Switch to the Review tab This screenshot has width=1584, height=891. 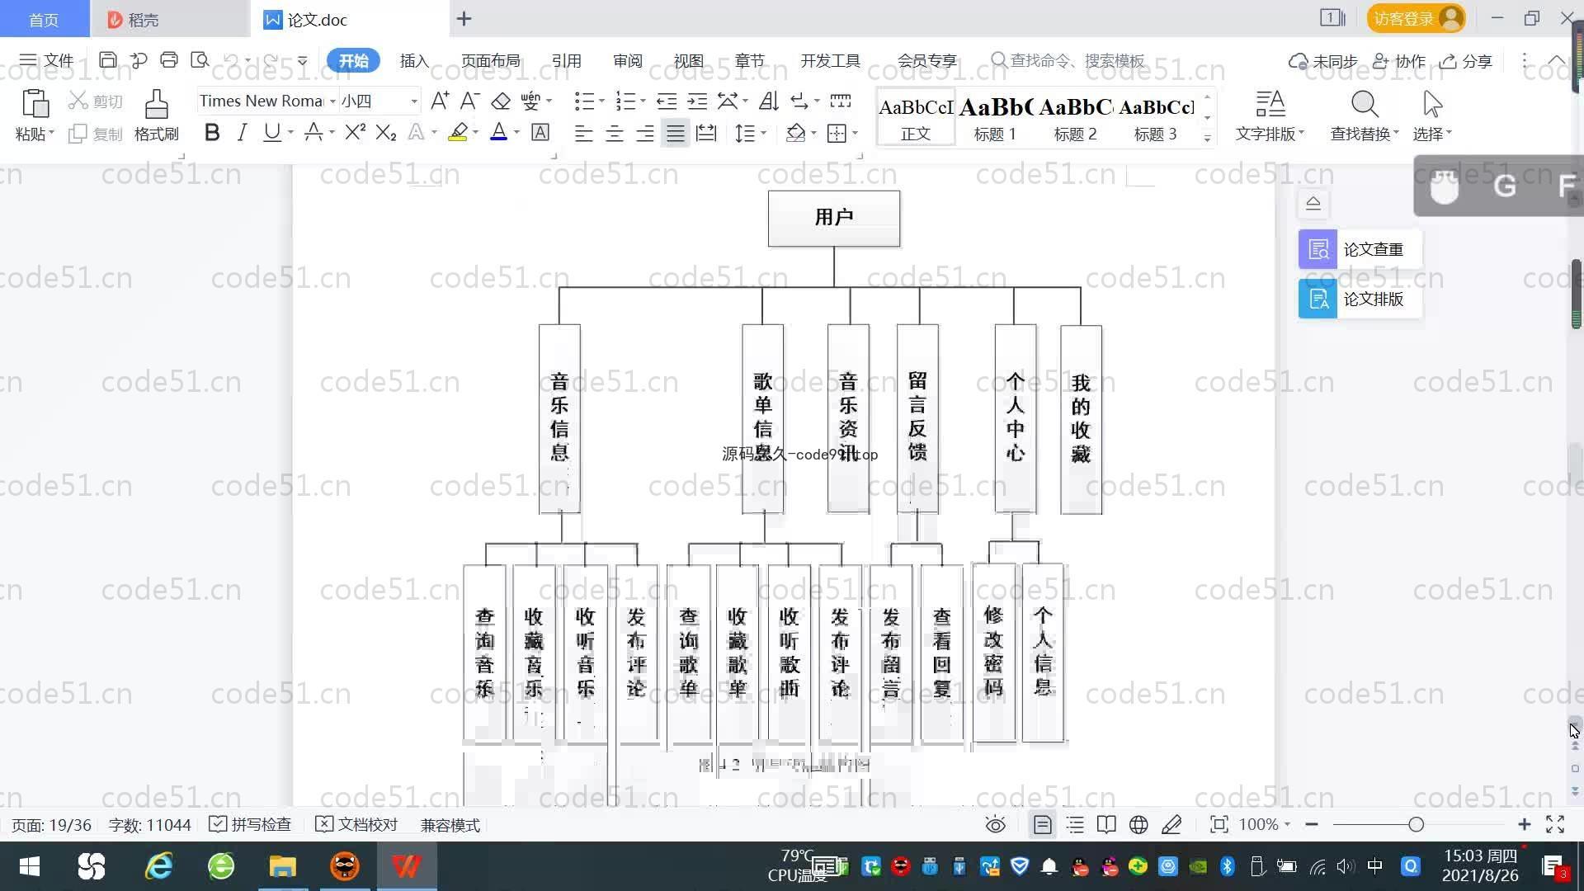628,61
